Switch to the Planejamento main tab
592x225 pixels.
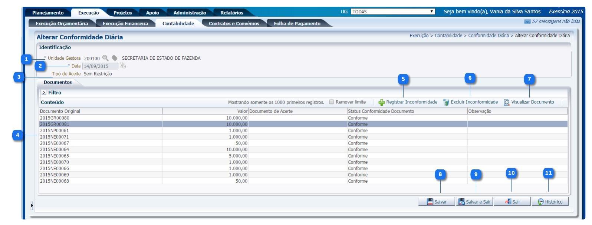click(48, 13)
